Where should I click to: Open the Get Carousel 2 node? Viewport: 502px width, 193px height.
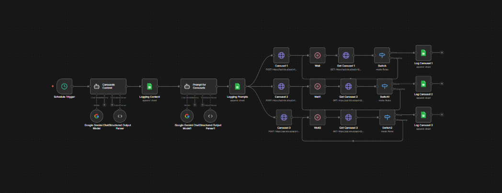coord(349,86)
